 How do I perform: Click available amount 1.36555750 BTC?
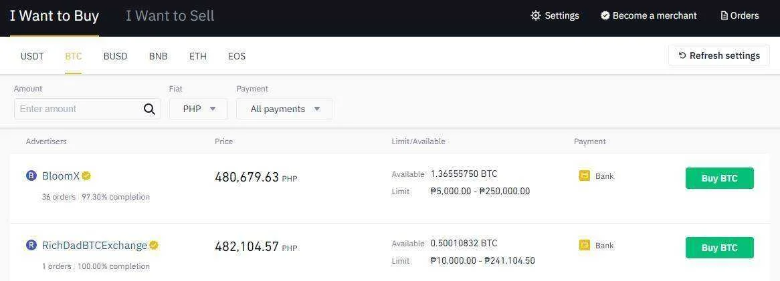(x=464, y=174)
